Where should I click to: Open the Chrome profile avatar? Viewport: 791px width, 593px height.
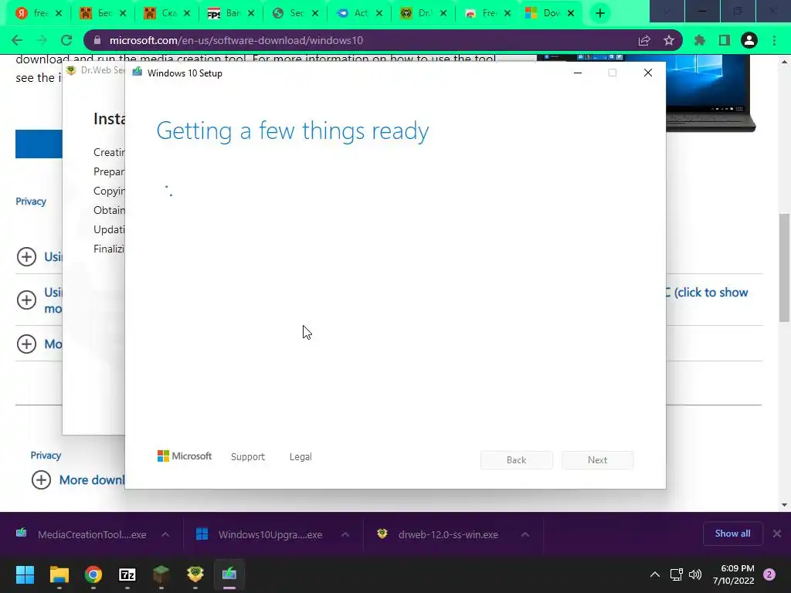[749, 40]
